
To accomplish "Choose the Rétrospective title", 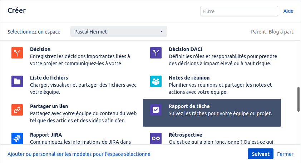I will coord(185,135).
